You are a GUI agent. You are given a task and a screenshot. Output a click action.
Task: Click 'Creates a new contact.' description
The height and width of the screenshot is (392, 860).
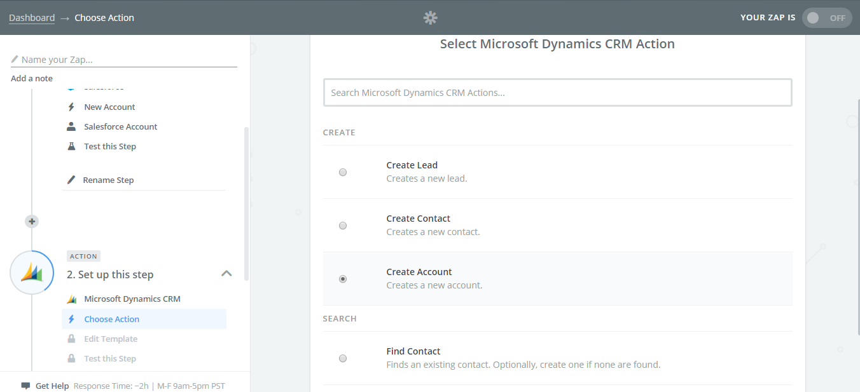point(433,232)
